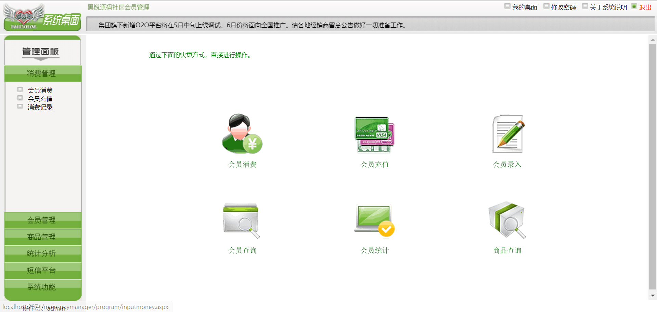Click the 会员充值 label under shortcut icon

click(375, 164)
